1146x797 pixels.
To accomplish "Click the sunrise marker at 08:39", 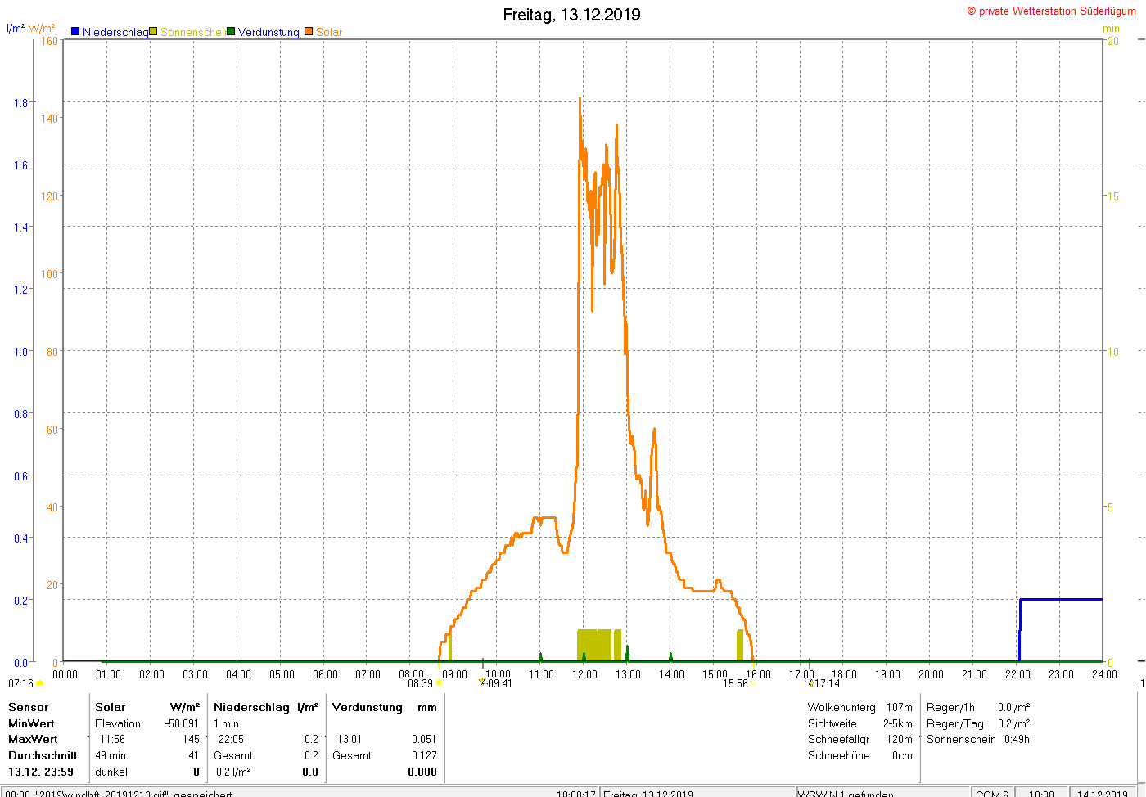I will click(x=439, y=683).
